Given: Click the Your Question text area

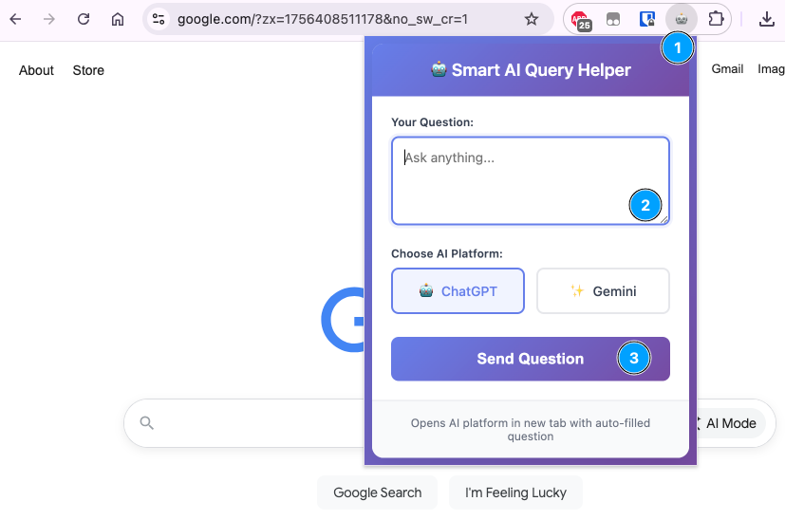Looking at the screenshot, I should [513, 180].
